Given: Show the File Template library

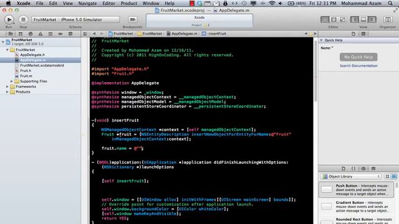Looking at the screenshot, I should coord(344,169).
